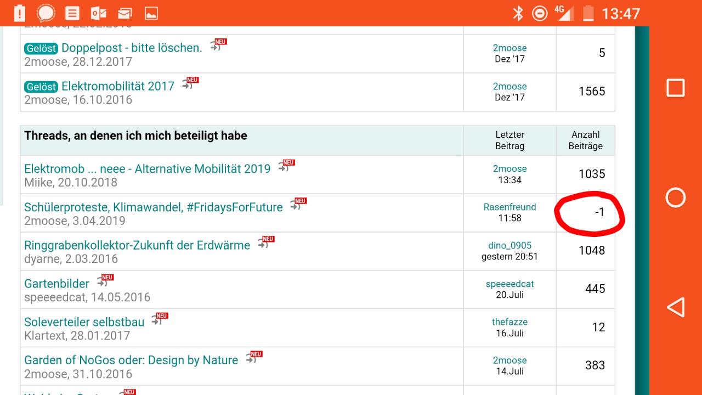Image resolution: width=702 pixels, height=395 pixels.
Task: Open thefazze's profile link
Action: [x=509, y=323]
